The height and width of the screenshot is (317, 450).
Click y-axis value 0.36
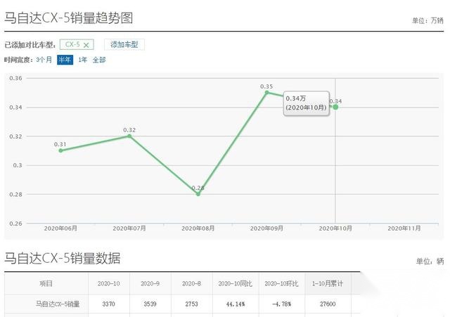coord(15,78)
